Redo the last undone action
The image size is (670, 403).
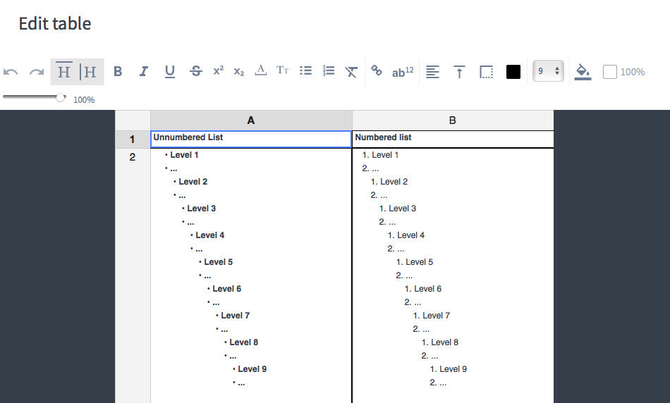(x=37, y=72)
